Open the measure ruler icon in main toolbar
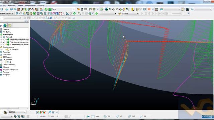Screen dimensions: 214x120 (86, 9)
